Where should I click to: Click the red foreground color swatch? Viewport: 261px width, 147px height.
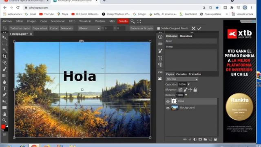pyautogui.click(x=3, y=127)
